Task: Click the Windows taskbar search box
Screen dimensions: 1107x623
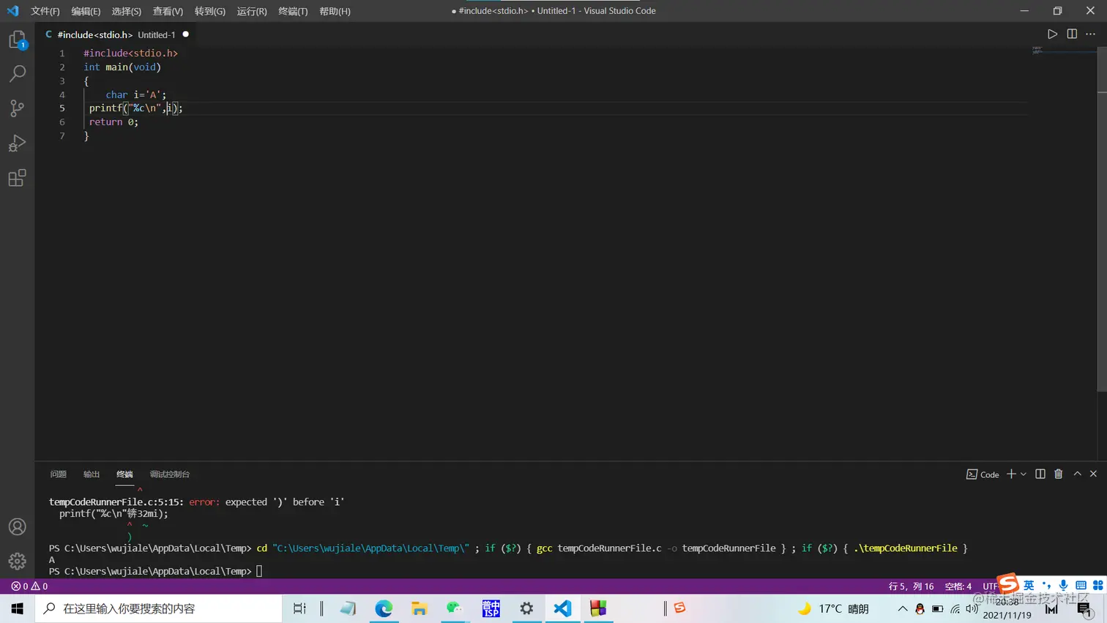Action: 159,608
